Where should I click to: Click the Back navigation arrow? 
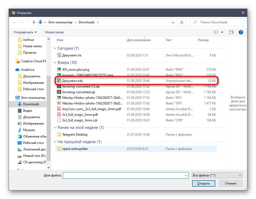click(14, 22)
